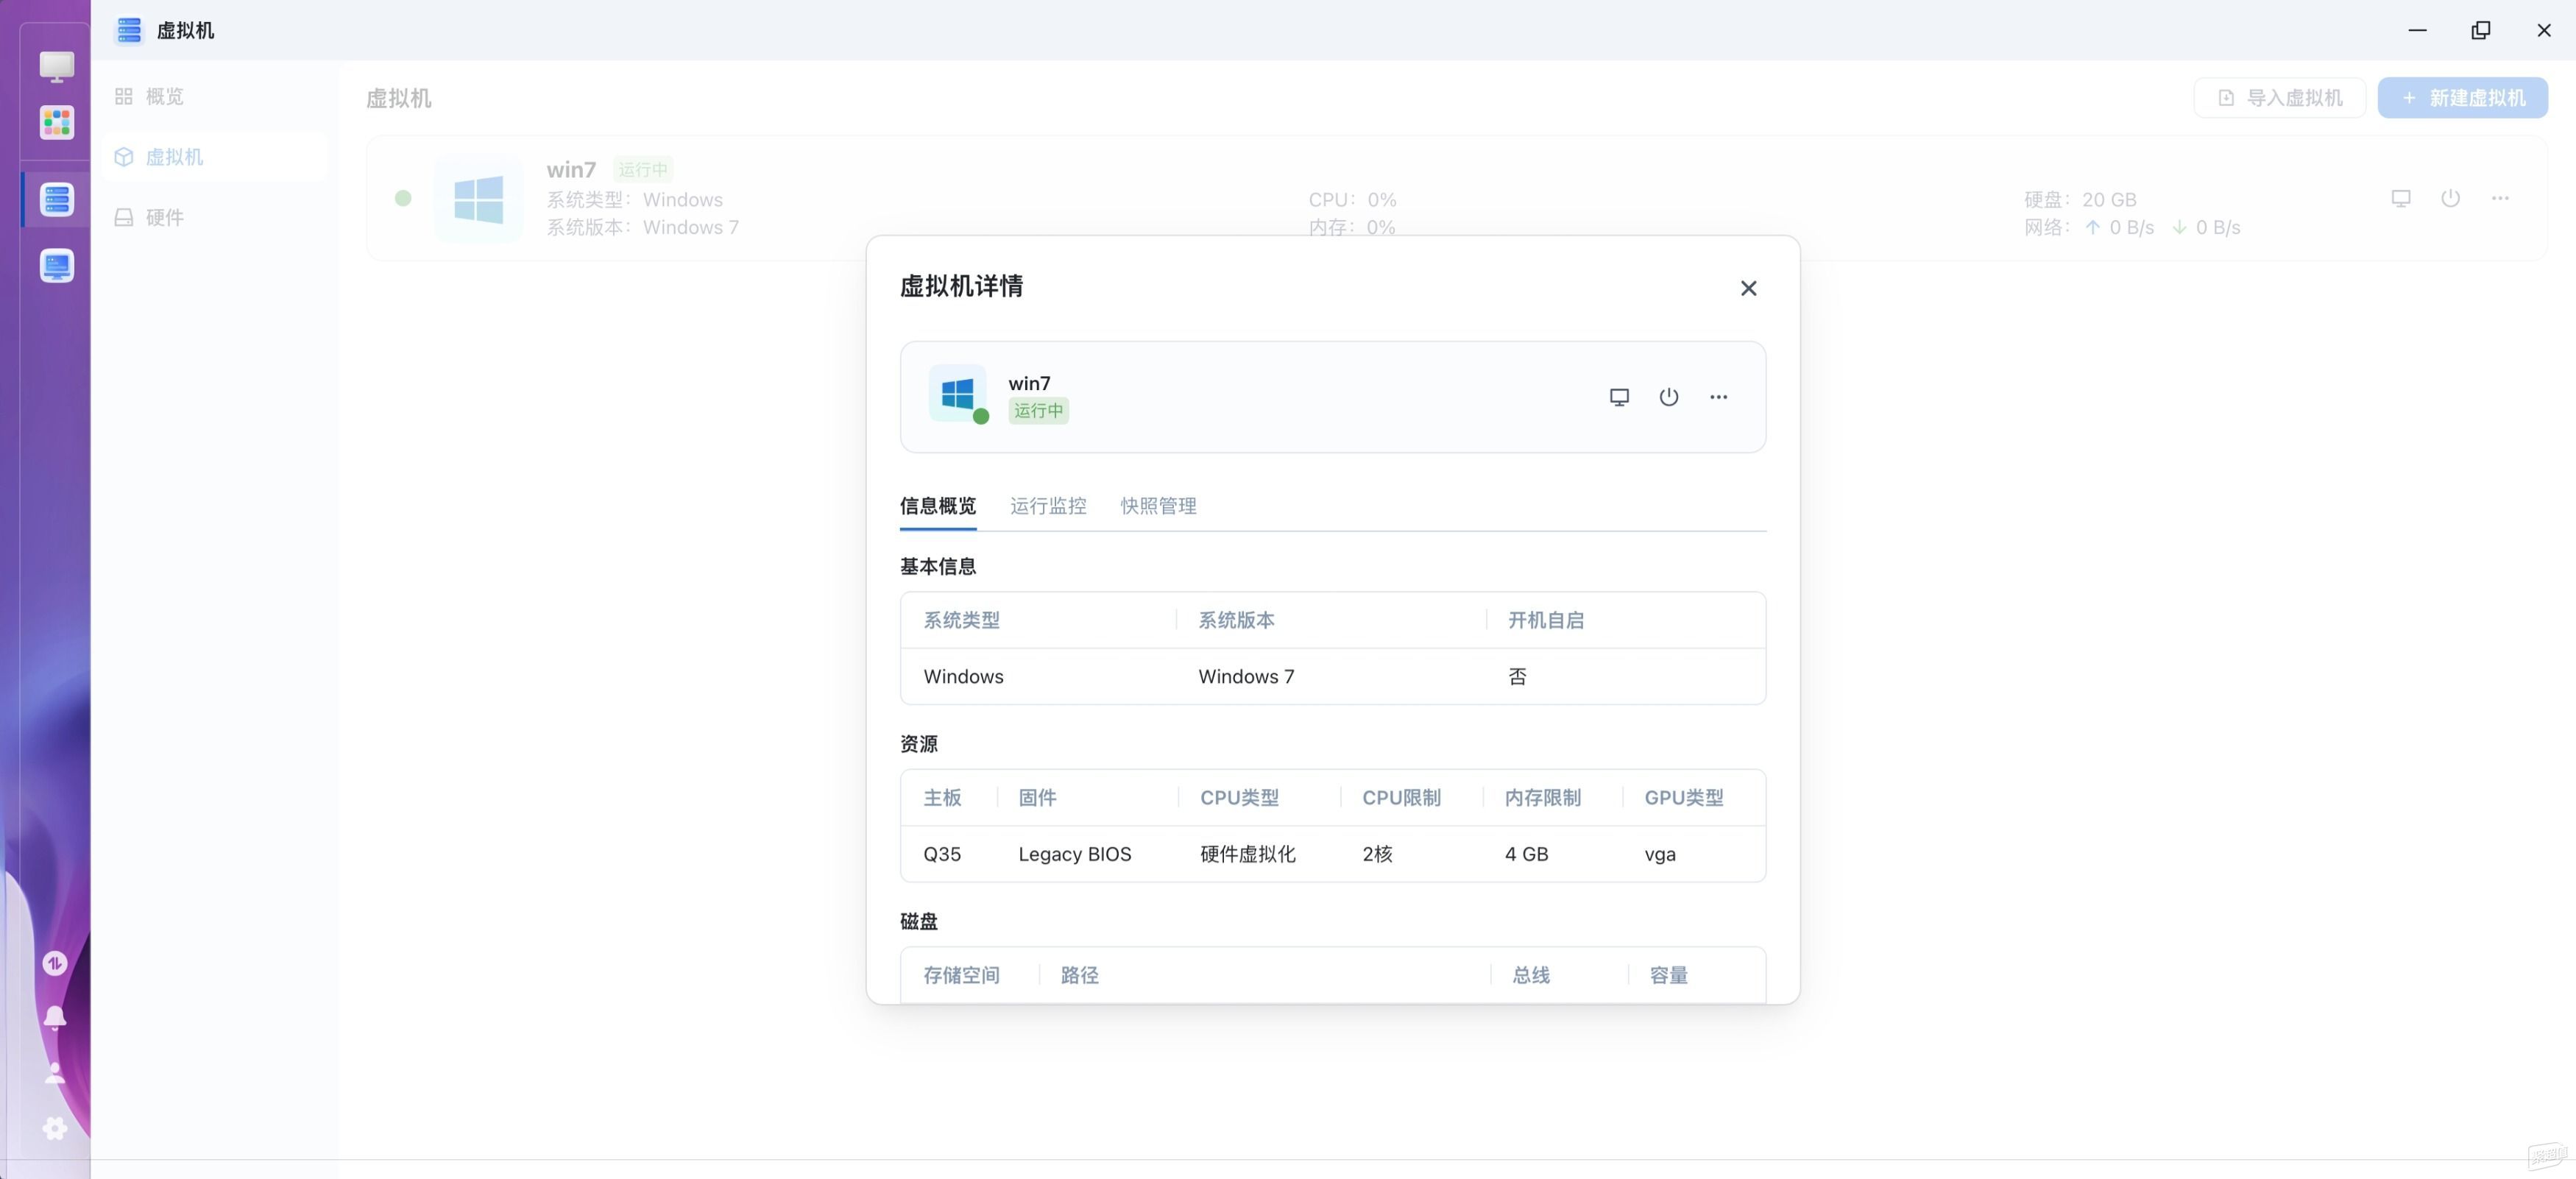Click the power icon in details dialog

coord(1668,397)
